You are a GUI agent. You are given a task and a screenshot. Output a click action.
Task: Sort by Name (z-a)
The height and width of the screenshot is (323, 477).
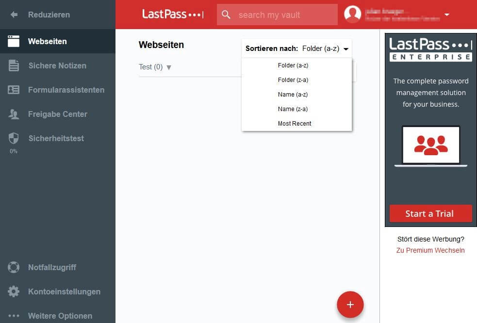[x=293, y=109]
